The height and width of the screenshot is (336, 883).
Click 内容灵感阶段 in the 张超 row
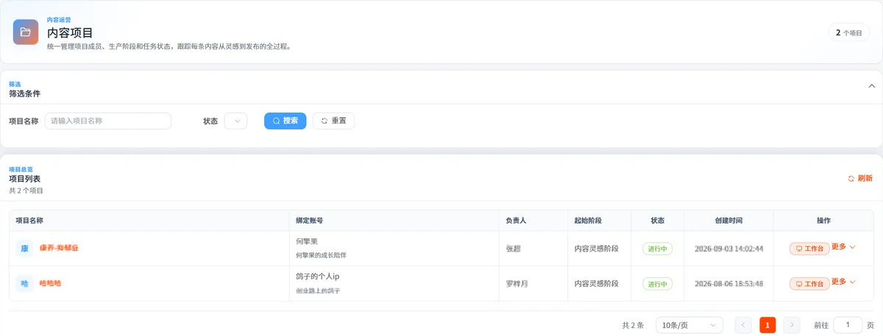(x=597, y=249)
